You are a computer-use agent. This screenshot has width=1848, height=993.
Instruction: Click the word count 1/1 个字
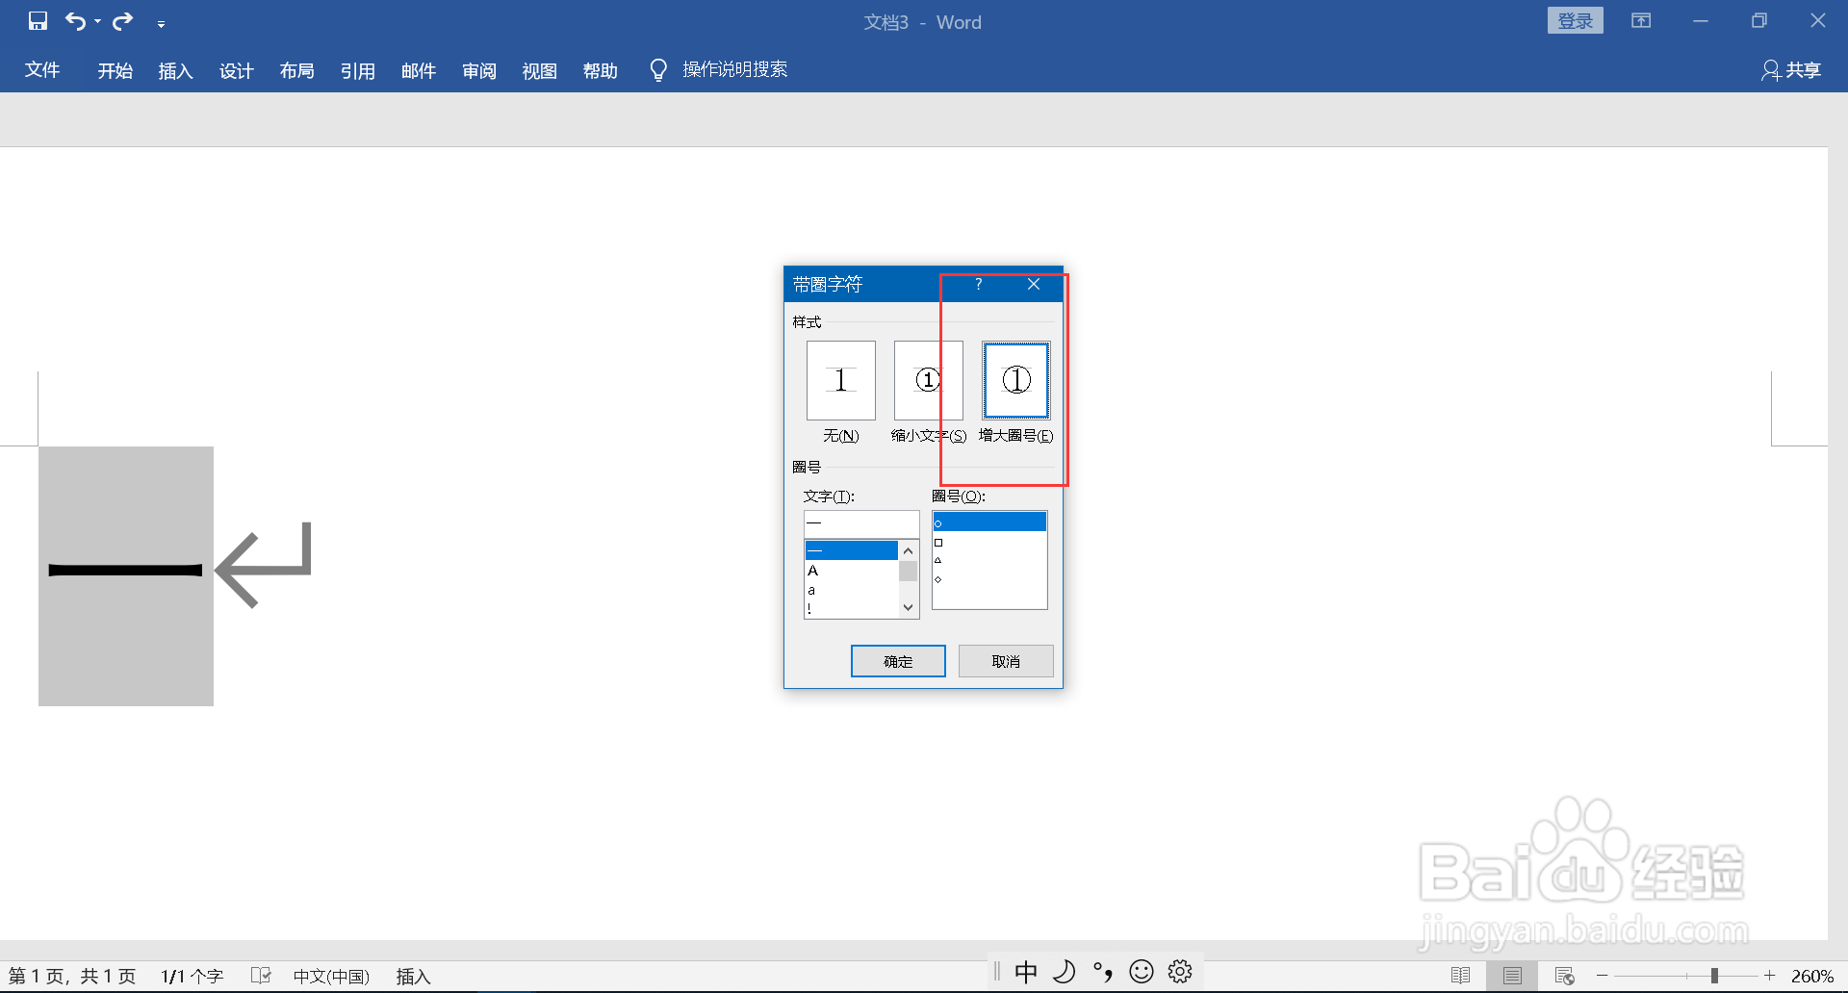pos(192,977)
